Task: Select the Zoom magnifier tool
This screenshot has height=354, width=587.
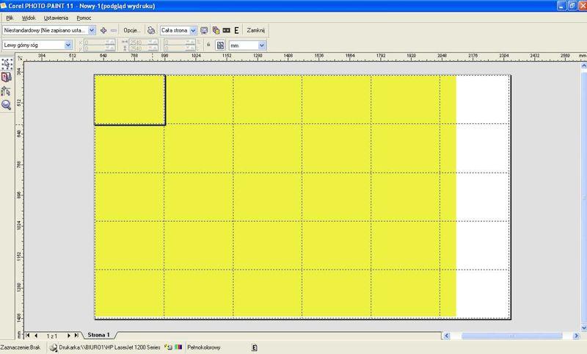Action: click(x=7, y=104)
